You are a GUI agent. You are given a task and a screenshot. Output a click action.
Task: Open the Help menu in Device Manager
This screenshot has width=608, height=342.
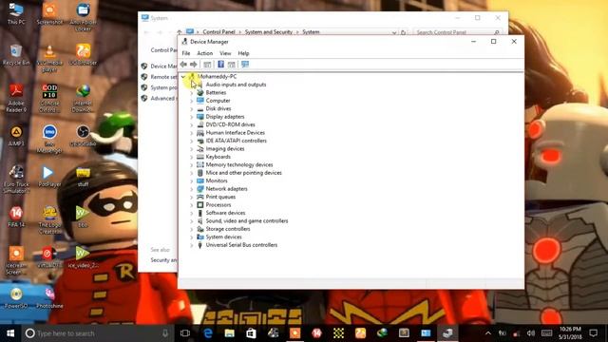click(243, 53)
